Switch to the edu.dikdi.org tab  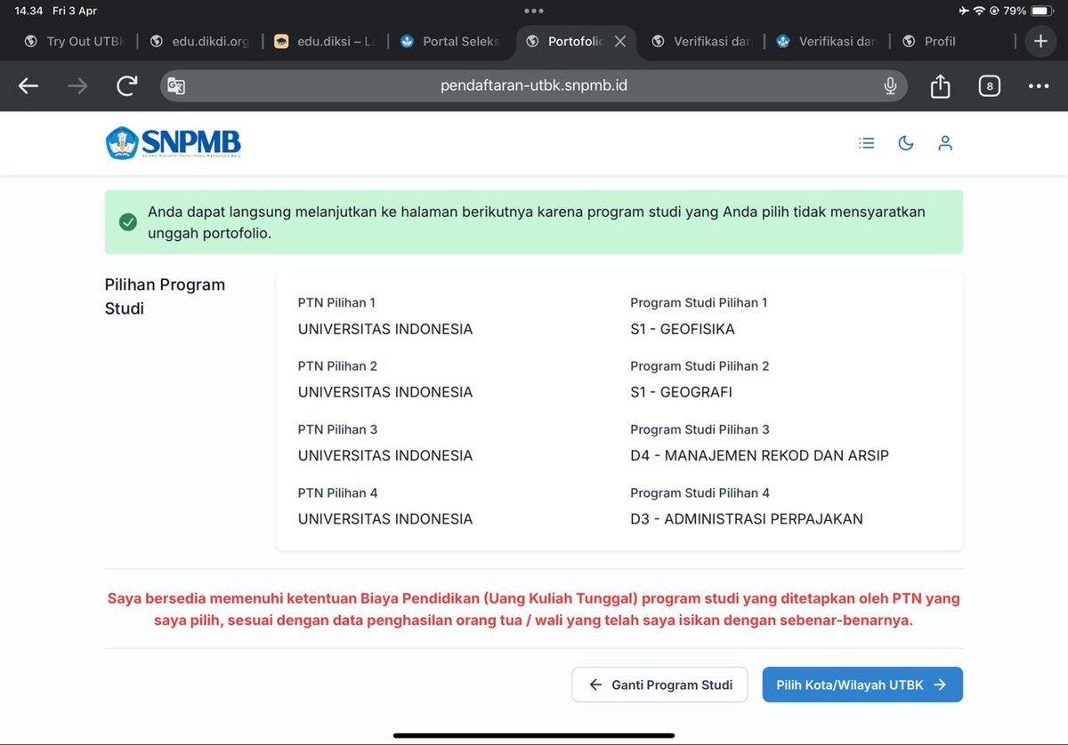point(200,41)
